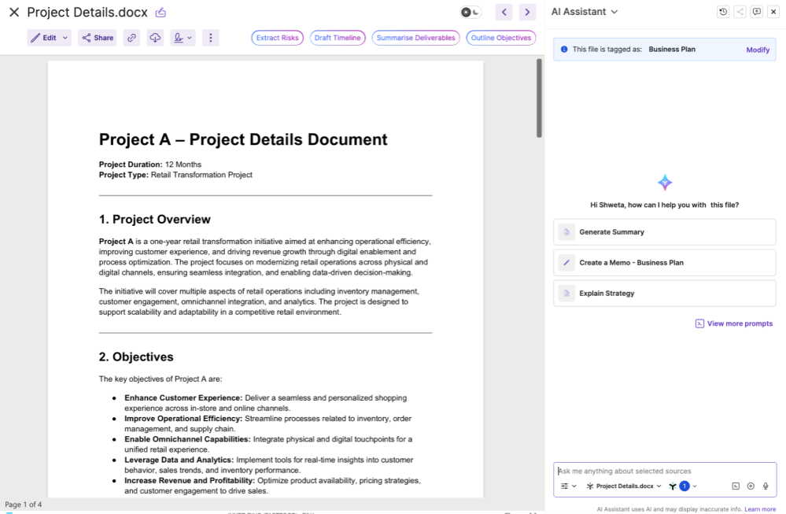This screenshot has width=786, height=514.
Task: Toggle the light/dark mode switch
Action: (470, 12)
